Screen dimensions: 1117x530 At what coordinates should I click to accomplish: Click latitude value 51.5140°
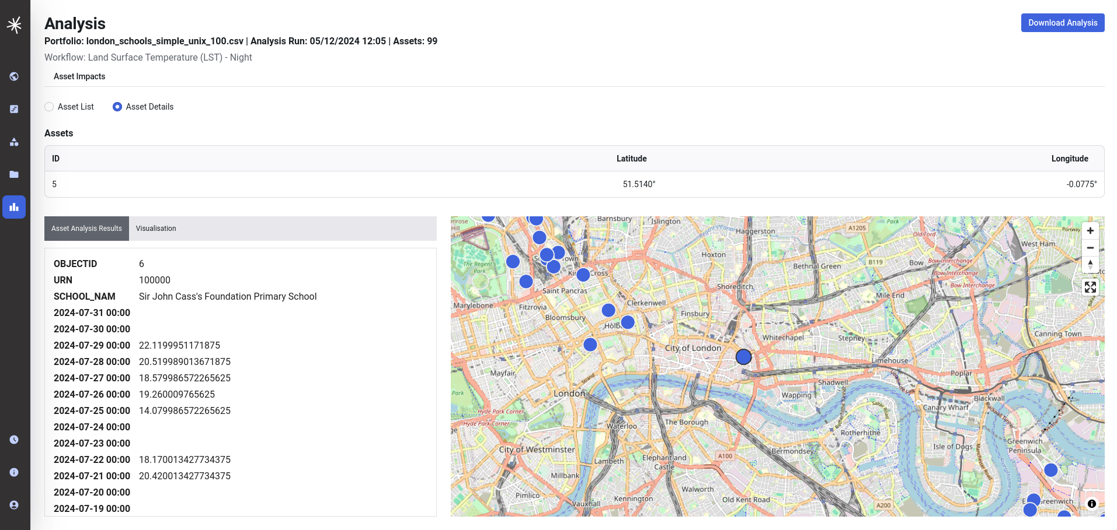[639, 184]
